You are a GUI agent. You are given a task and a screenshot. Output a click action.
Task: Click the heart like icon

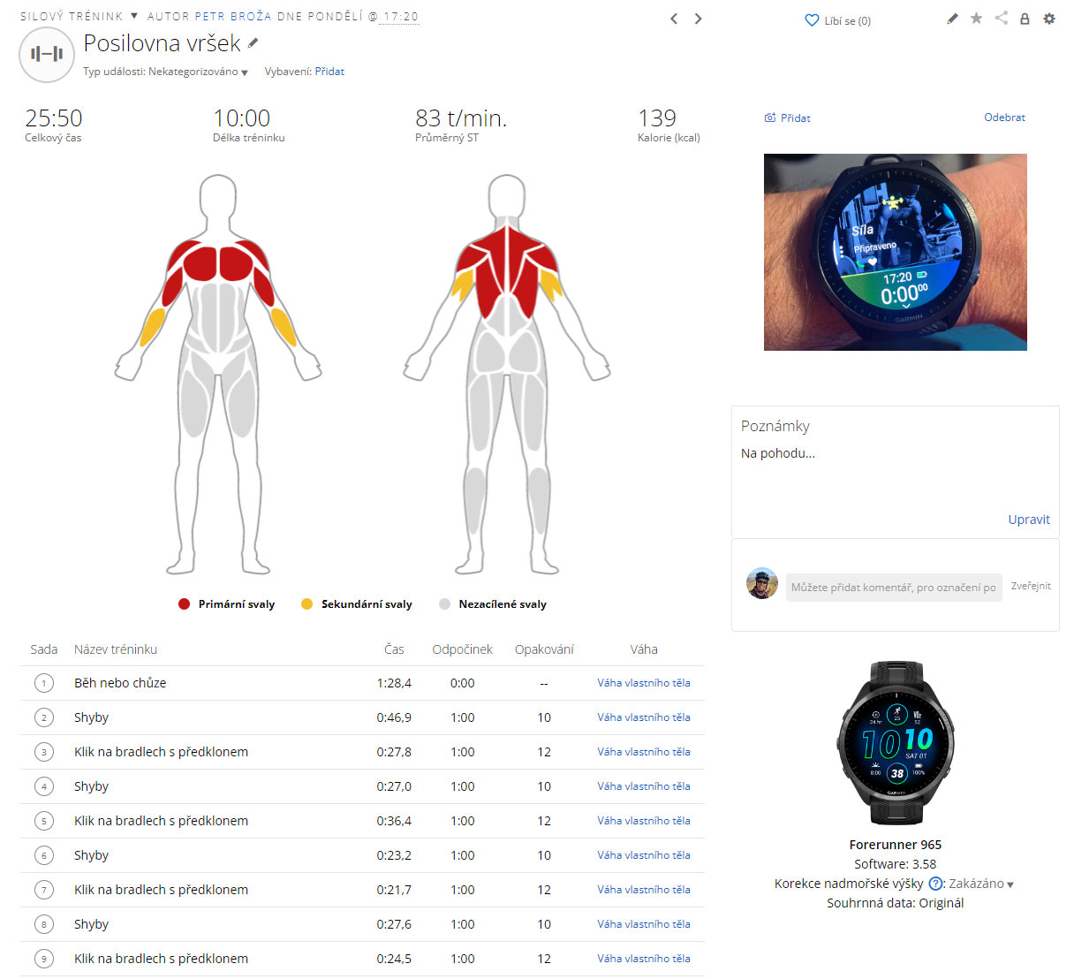[812, 20]
